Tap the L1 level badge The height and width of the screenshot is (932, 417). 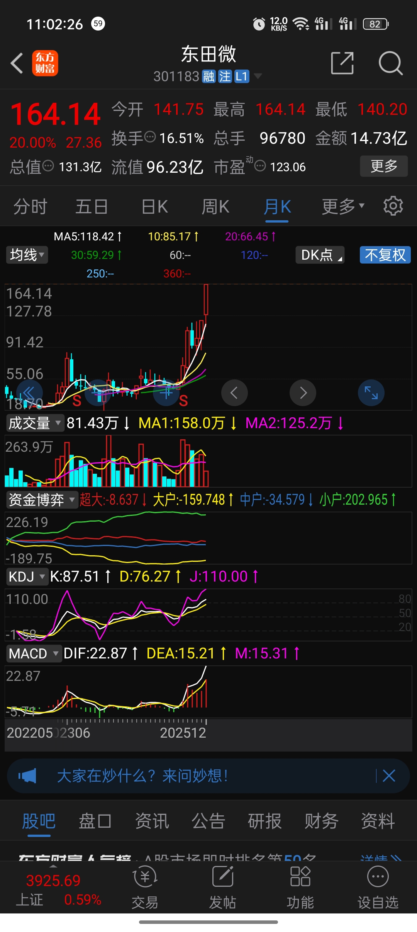coord(242,77)
